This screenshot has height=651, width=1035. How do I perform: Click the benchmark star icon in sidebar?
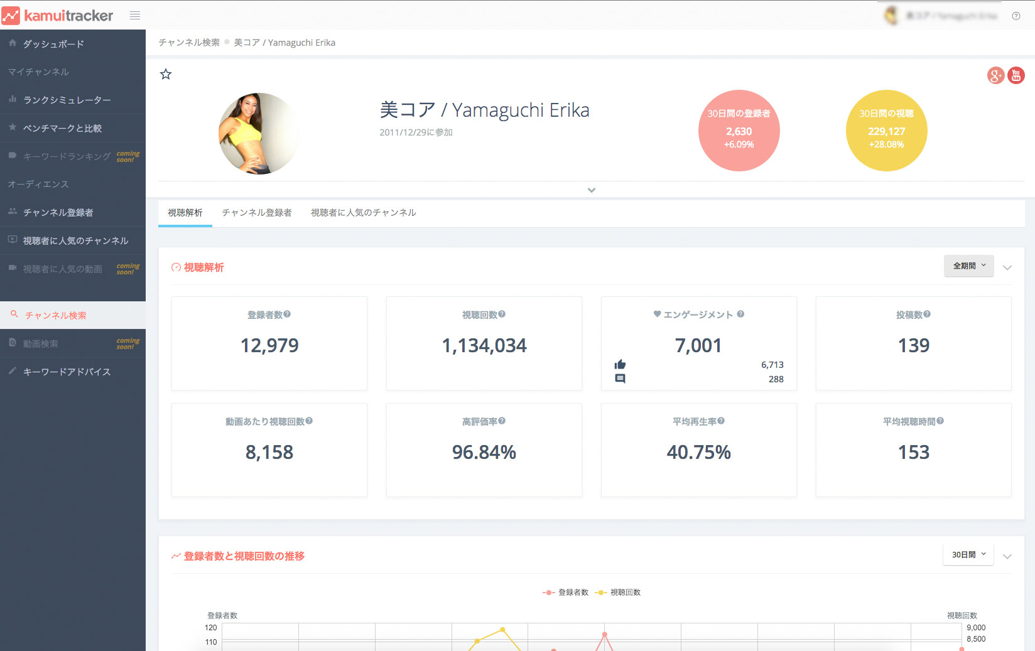pyautogui.click(x=13, y=127)
